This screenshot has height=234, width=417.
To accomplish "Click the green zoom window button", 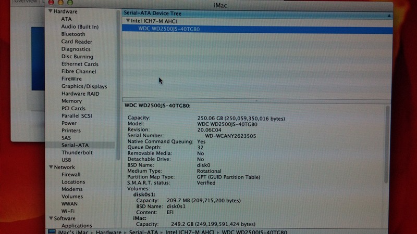I will pyautogui.click(x=70, y=3).
